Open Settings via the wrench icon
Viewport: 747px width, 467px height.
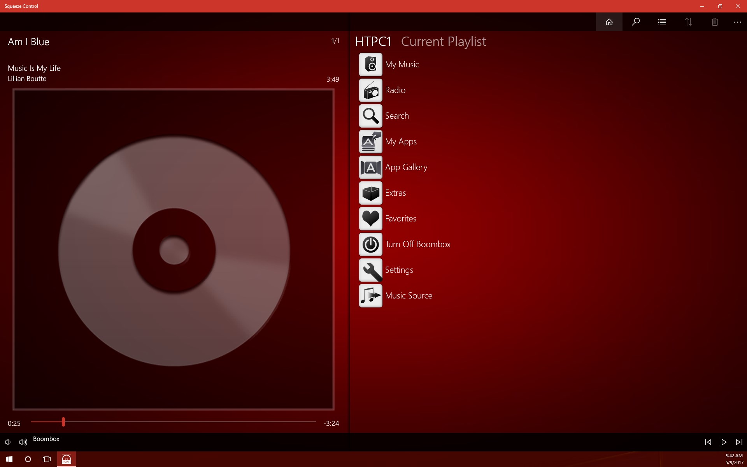[370, 270]
